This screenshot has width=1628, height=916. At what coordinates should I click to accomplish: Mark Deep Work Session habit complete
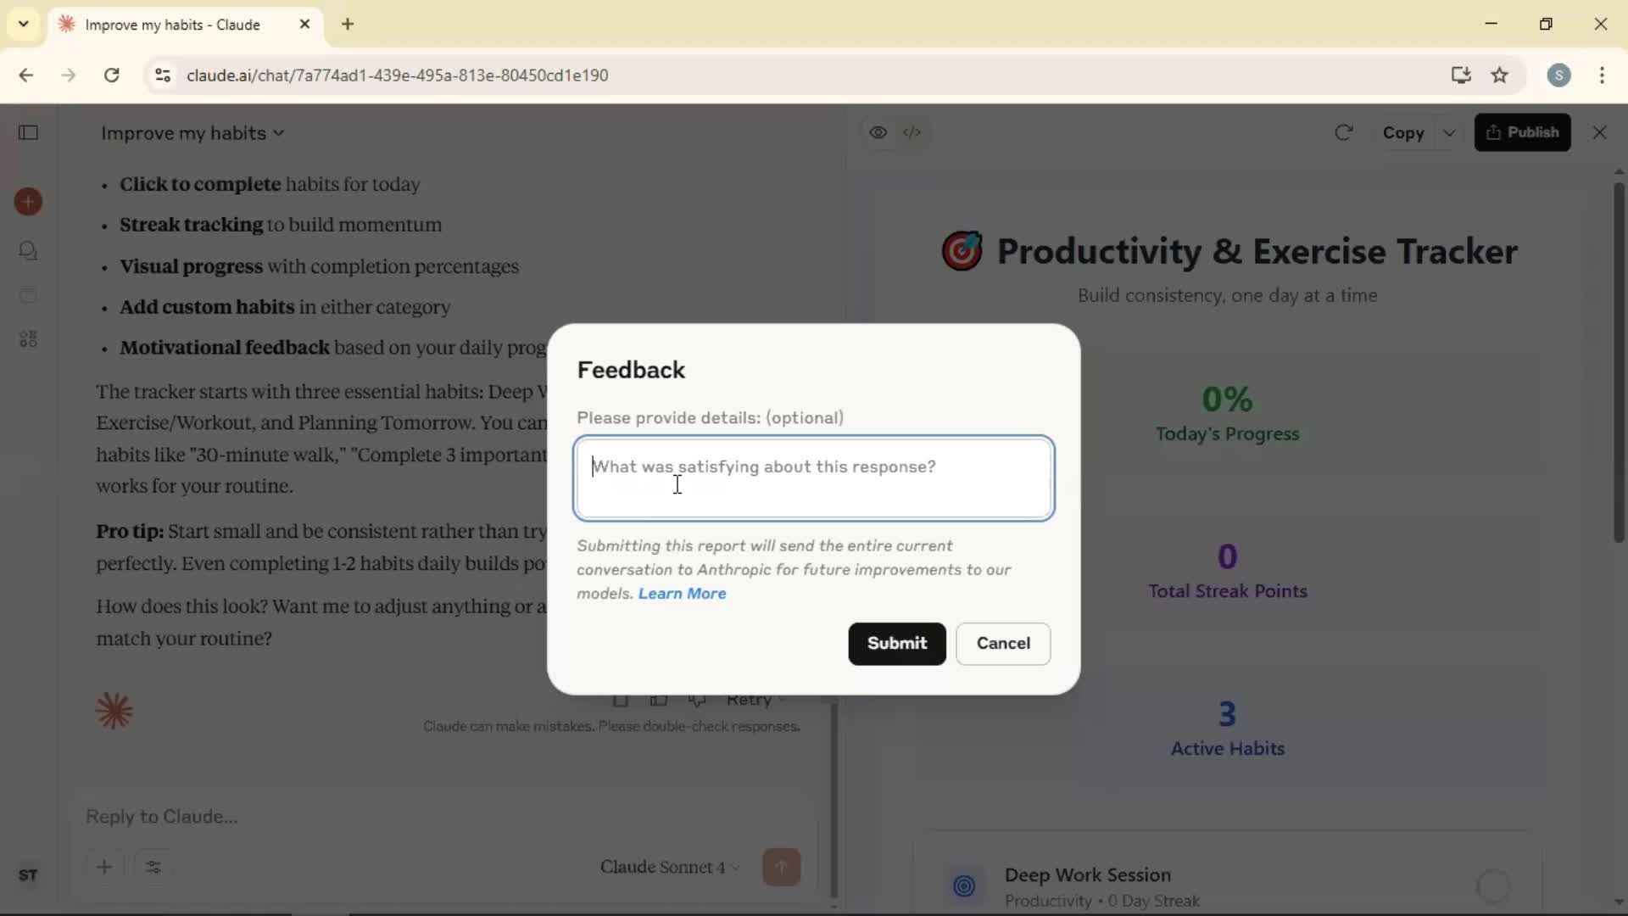click(x=1493, y=885)
